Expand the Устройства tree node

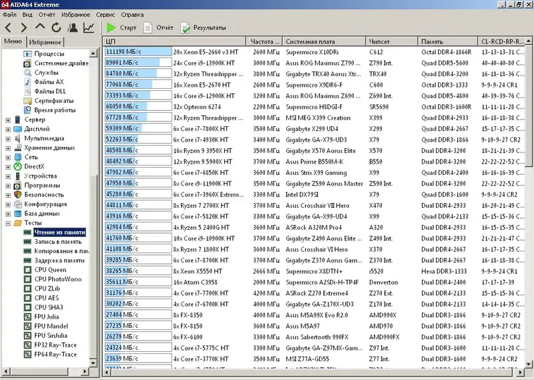coord(8,176)
